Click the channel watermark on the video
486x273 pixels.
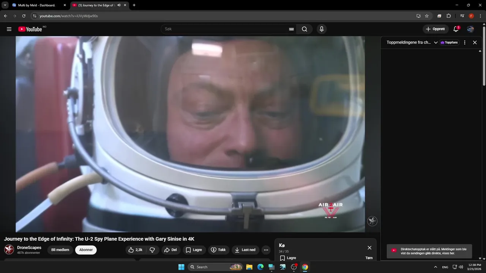coord(372,221)
